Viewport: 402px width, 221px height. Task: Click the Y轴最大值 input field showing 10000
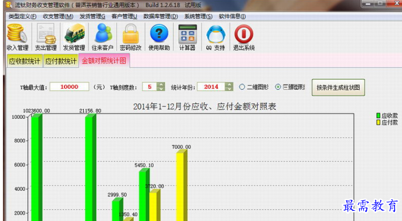[69, 87]
